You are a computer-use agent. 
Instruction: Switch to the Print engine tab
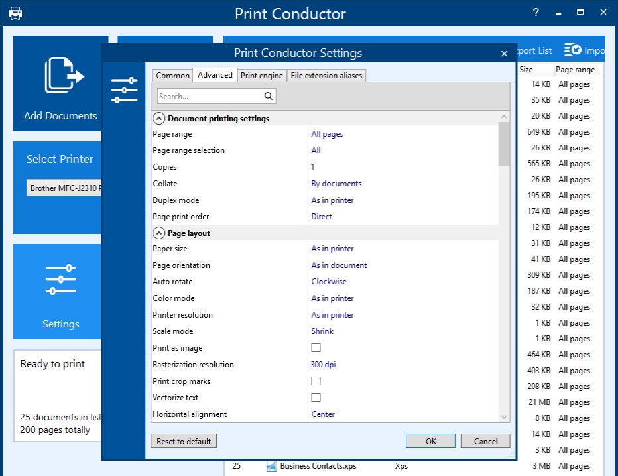click(261, 75)
